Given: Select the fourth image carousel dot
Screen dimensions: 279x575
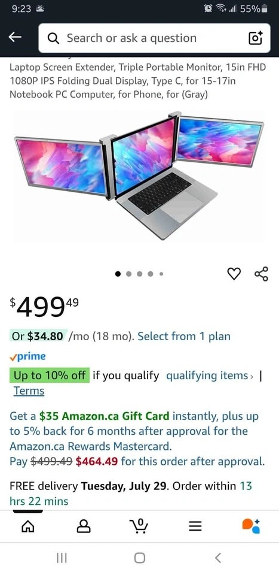Looking at the screenshot, I should [151, 274].
